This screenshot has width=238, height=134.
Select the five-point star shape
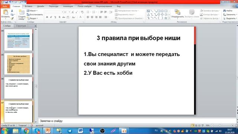166,18
